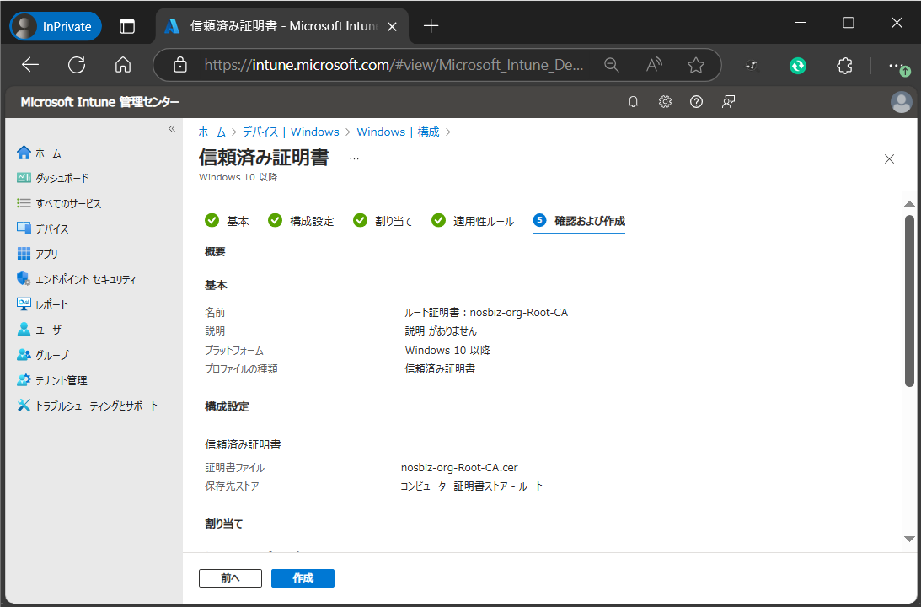Viewport: 921px width, 607px height.
Task: Go to the 基本 wizard step
Action: coord(228,221)
